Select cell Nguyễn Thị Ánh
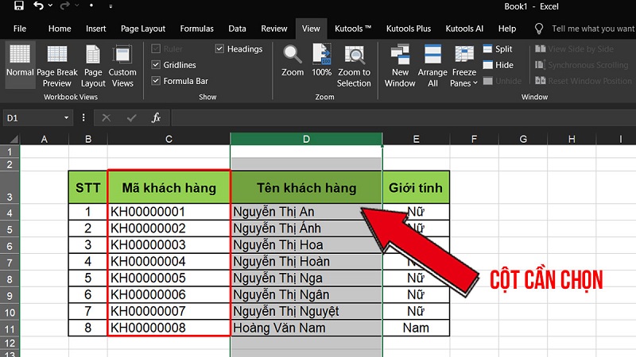636x357 pixels. coord(306,228)
